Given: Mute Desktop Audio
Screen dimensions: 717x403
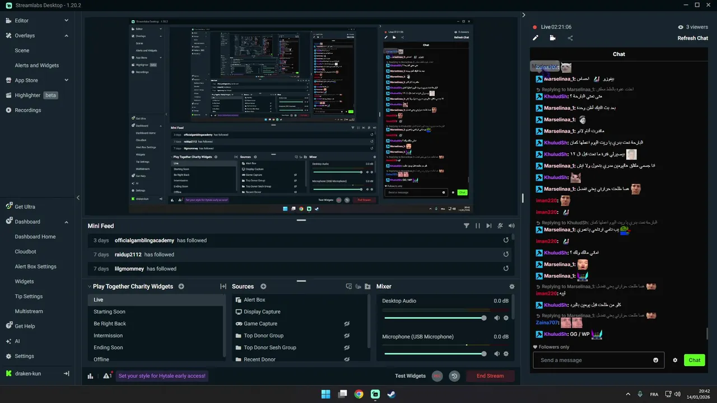Looking at the screenshot, I should pos(496,318).
